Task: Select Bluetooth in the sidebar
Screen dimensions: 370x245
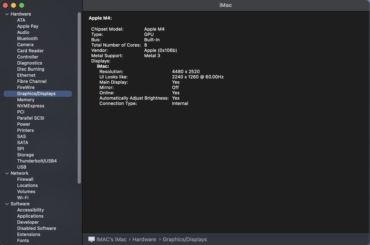Action: point(27,39)
